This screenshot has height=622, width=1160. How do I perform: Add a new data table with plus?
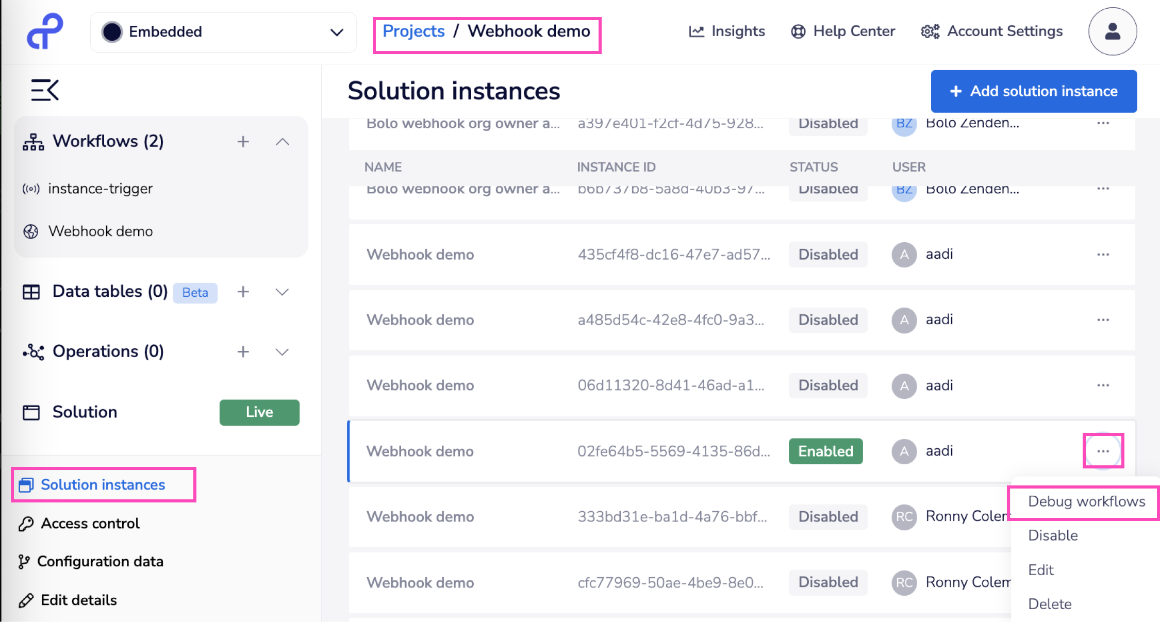point(243,292)
